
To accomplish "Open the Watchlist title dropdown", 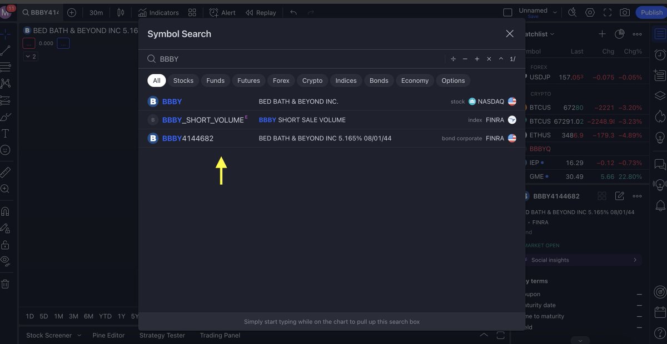I will coord(539,34).
